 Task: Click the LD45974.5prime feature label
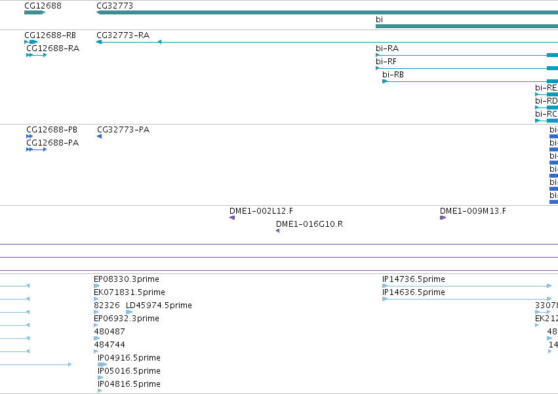point(159,305)
